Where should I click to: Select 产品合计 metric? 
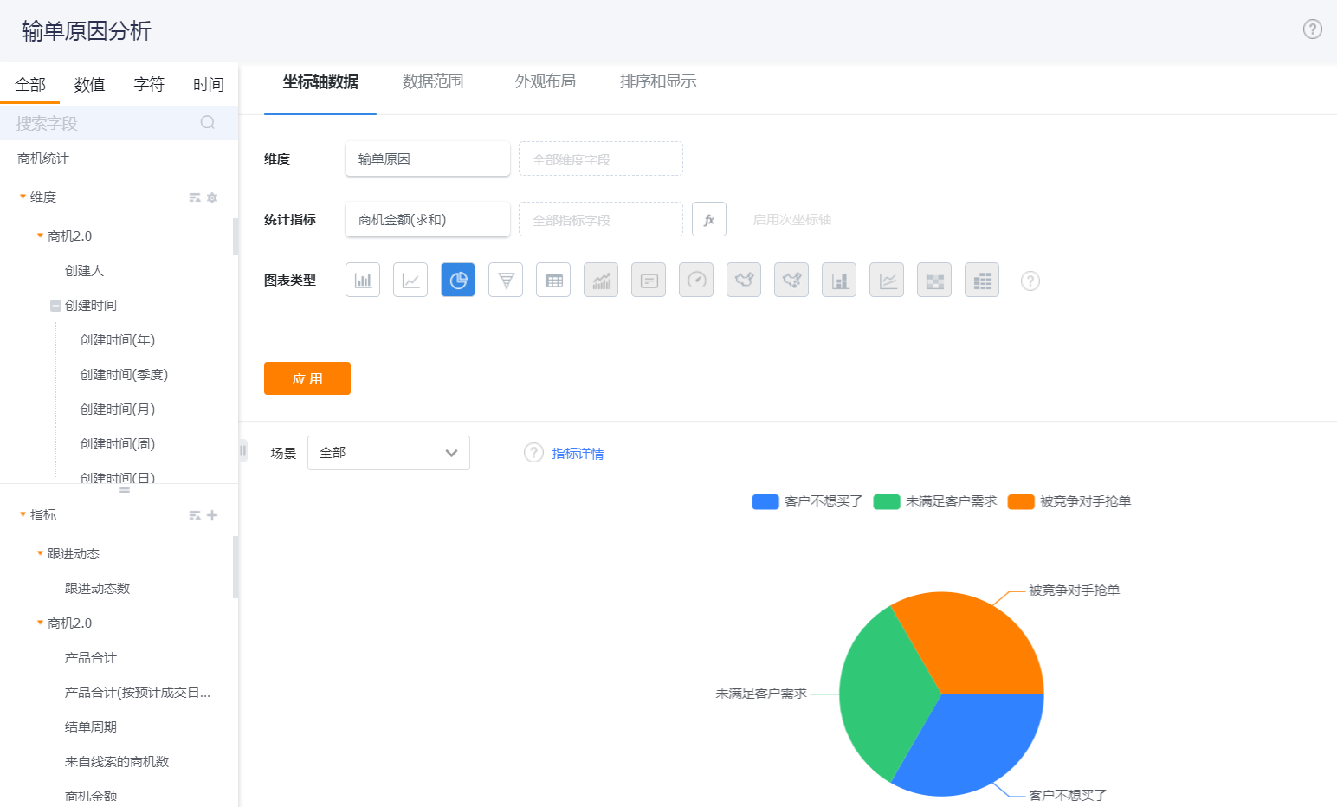pyautogui.click(x=90, y=657)
